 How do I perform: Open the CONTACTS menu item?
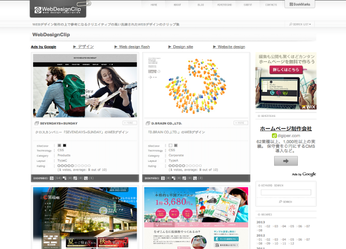[x=271, y=5]
